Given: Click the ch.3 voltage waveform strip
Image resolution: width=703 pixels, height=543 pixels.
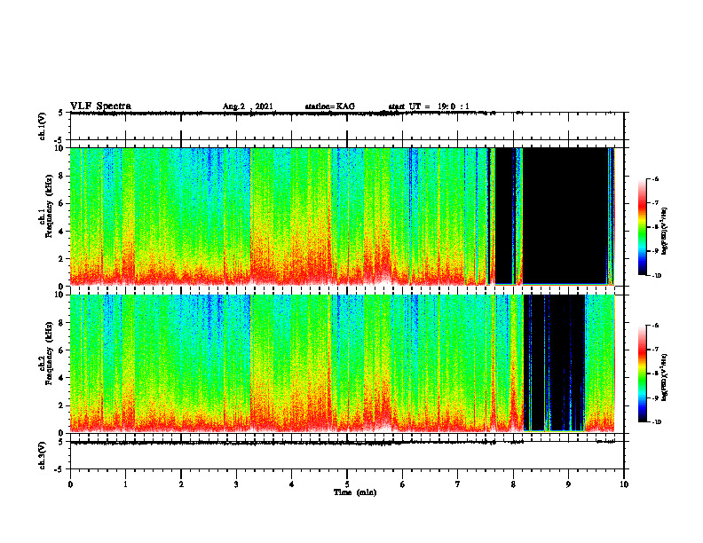Looking at the screenshot, I should click(347, 455).
